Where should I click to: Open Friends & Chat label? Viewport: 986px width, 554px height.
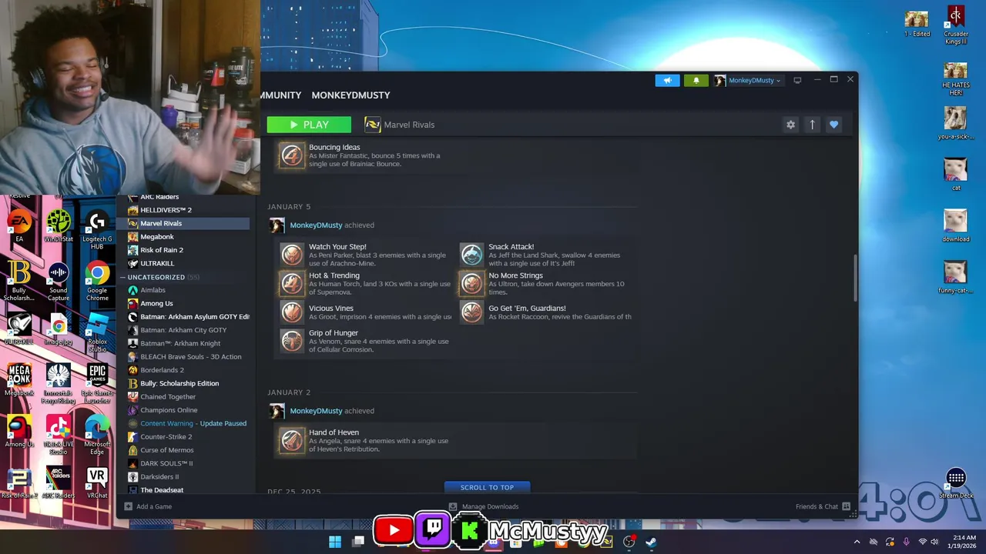coord(817,506)
